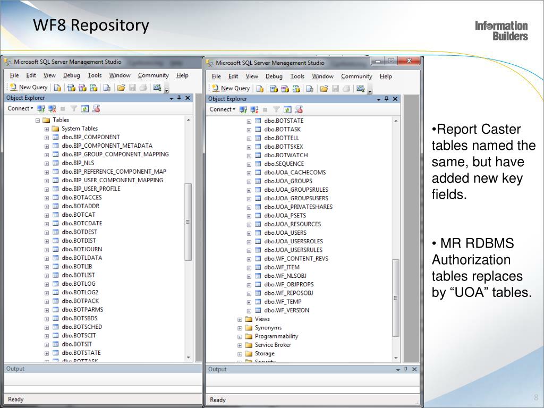544x408 pixels.
Task: Click the Print icon in left window
Action: (143, 88)
